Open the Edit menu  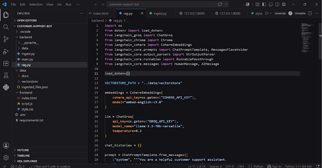[22, 4]
